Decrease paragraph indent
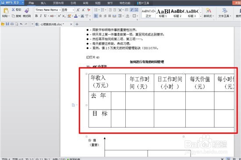This screenshot has width=241, height=160. tap(110, 10)
